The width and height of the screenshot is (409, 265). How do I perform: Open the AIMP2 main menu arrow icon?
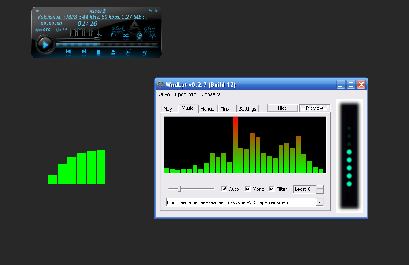37,11
